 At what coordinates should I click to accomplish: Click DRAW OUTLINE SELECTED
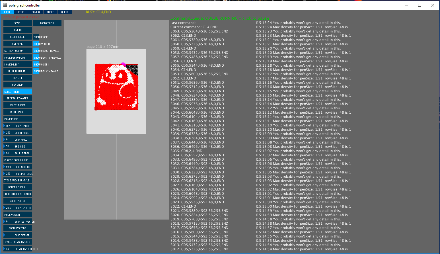coord(18,194)
